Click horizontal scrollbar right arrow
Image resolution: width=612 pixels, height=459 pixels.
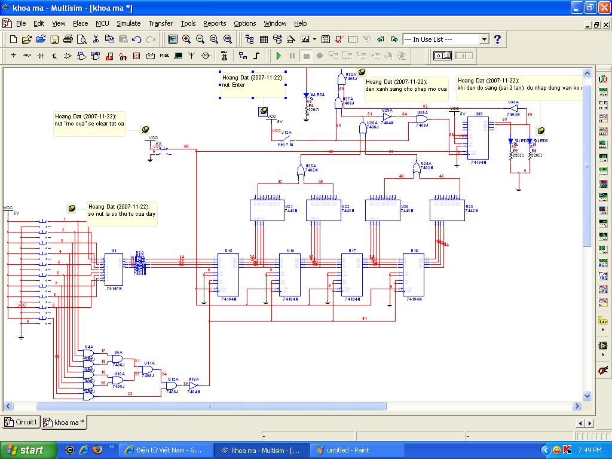(x=577, y=406)
